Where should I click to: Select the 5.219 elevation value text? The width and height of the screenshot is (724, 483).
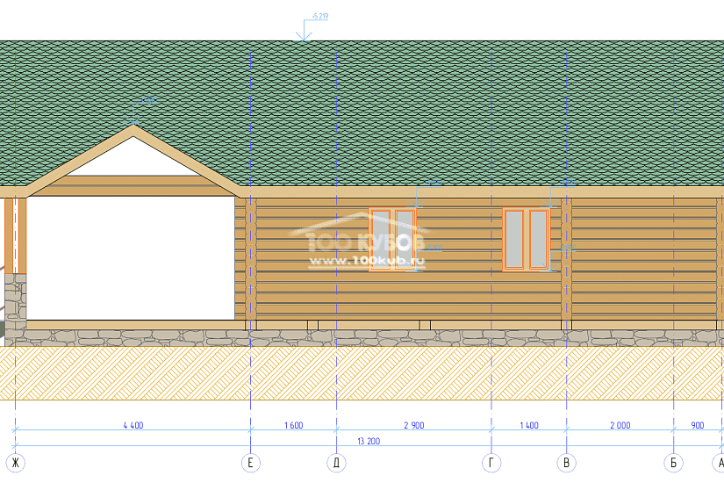coord(320,17)
